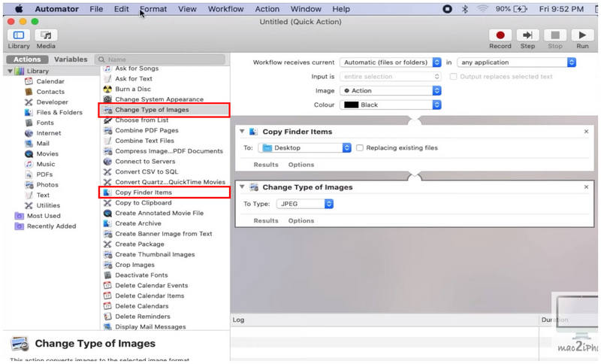Show Options of Copy Finder Items

click(301, 165)
